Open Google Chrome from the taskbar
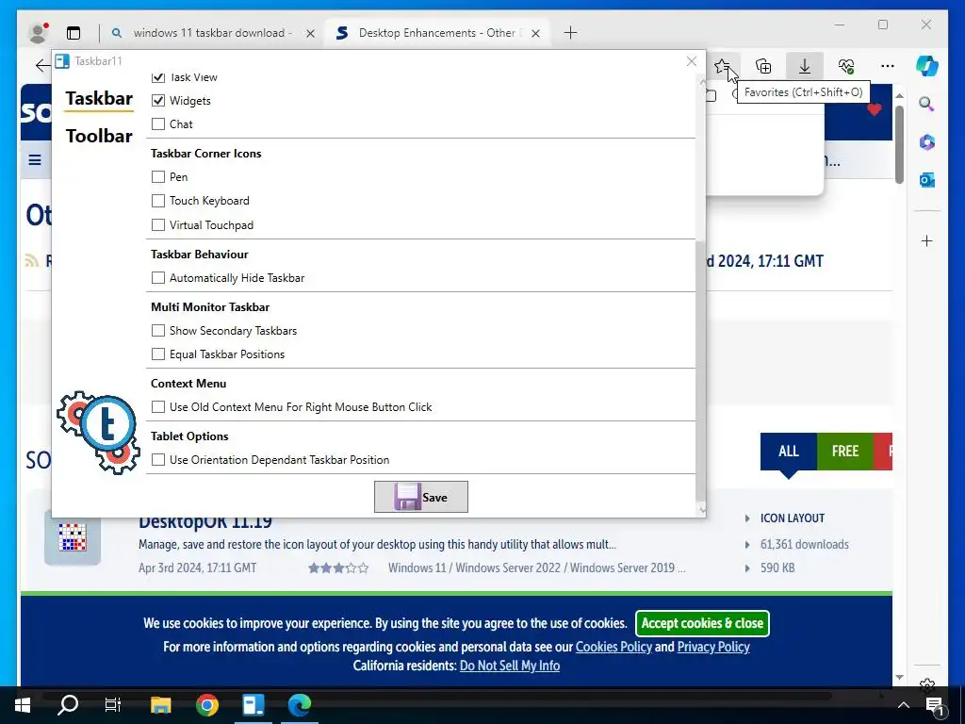Image resolution: width=965 pixels, height=724 pixels. (x=206, y=705)
